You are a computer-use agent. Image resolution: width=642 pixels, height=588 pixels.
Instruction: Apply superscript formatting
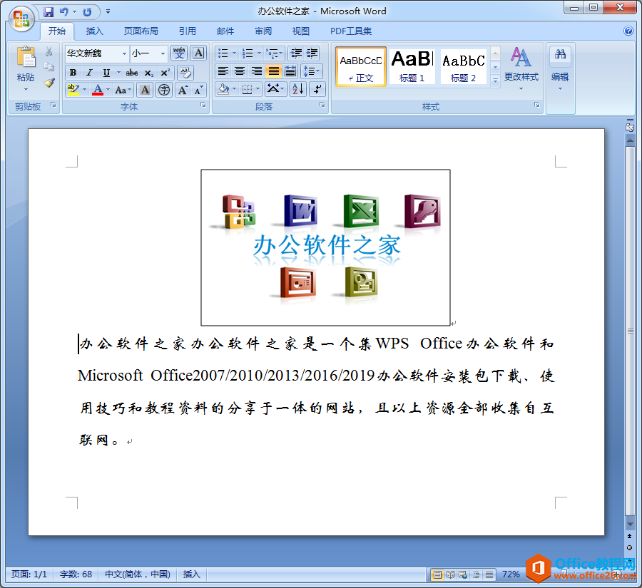click(x=165, y=72)
